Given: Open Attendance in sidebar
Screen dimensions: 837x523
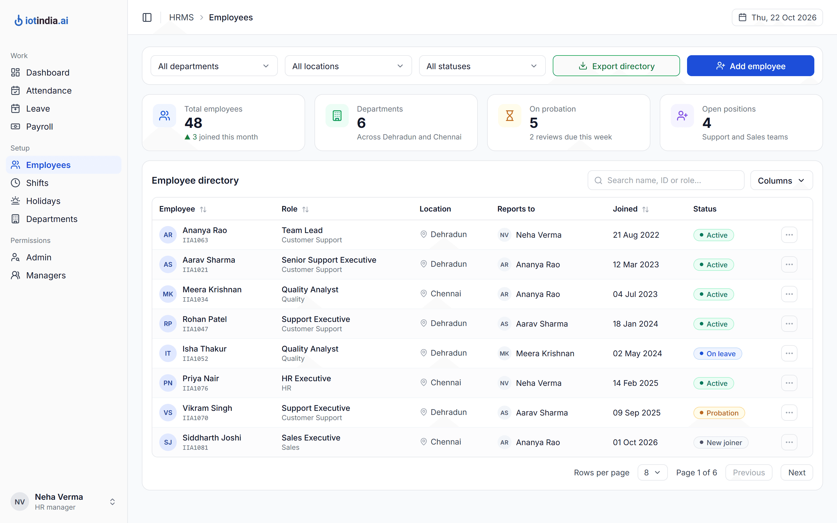Looking at the screenshot, I should 64,91.
